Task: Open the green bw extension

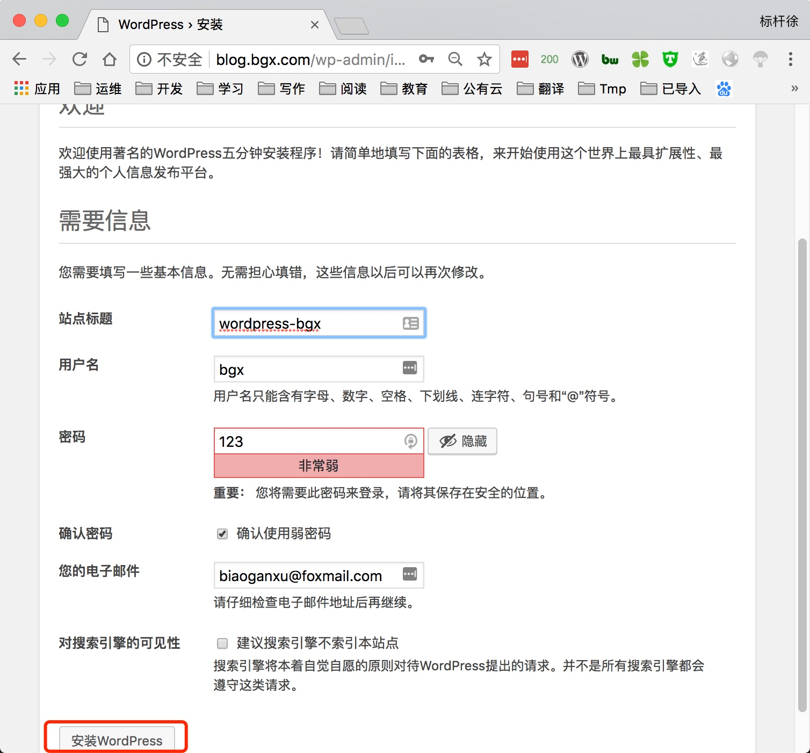Action: pos(610,59)
